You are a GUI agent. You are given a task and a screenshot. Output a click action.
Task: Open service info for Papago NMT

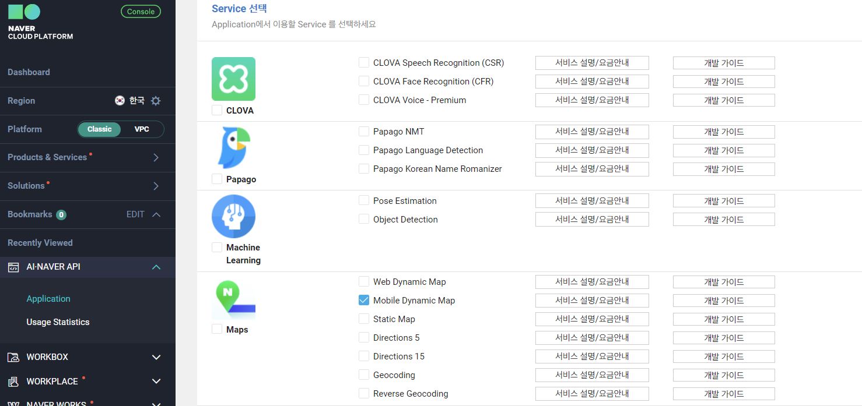click(592, 132)
